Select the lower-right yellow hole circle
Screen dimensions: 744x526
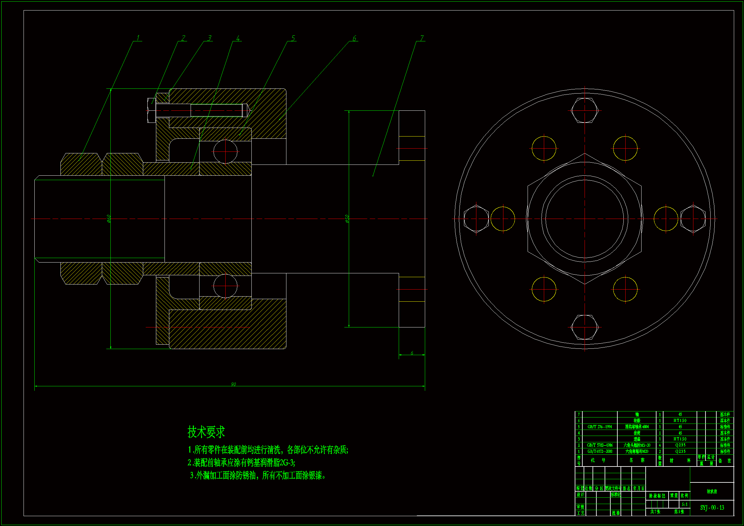coord(625,289)
